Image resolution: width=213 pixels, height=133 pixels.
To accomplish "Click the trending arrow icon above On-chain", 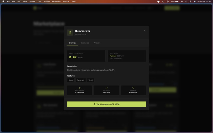I will 106,88.
